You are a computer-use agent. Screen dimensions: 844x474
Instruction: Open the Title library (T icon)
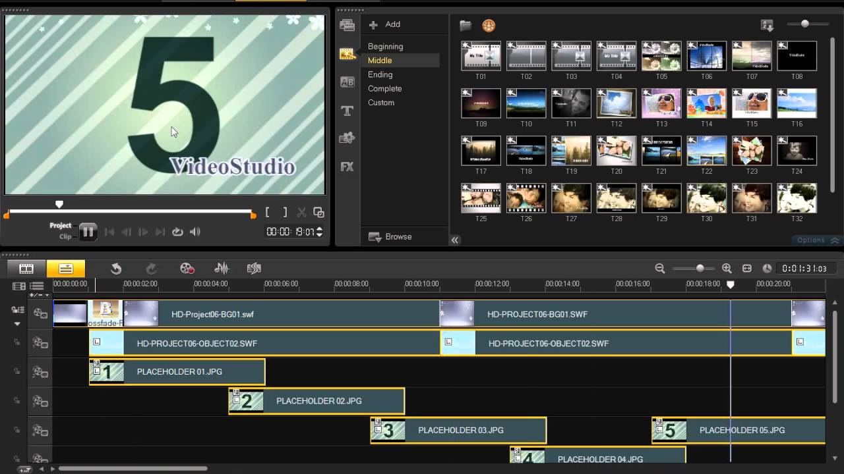tap(347, 111)
